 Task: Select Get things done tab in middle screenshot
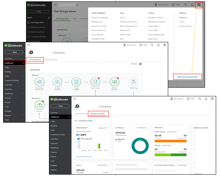tap(35, 60)
